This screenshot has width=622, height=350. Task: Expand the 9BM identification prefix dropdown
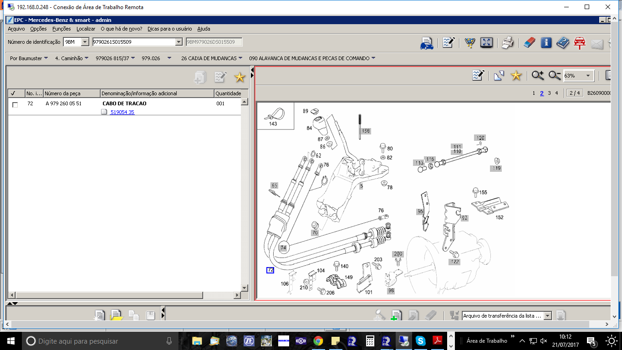coord(85,42)
